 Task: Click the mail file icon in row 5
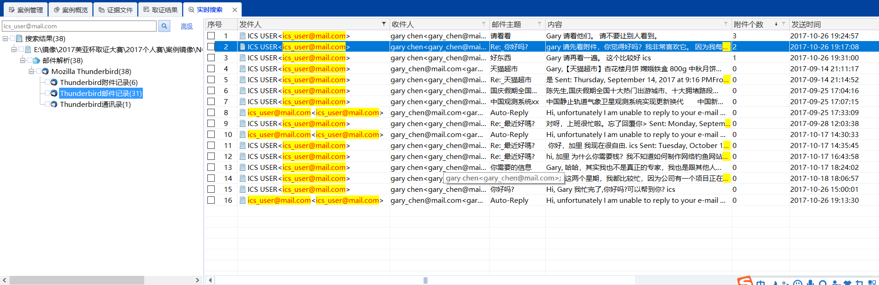tap(243, 79)
